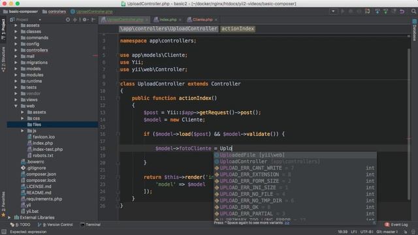Expand the assets folder at top of tree

(16, 25)
